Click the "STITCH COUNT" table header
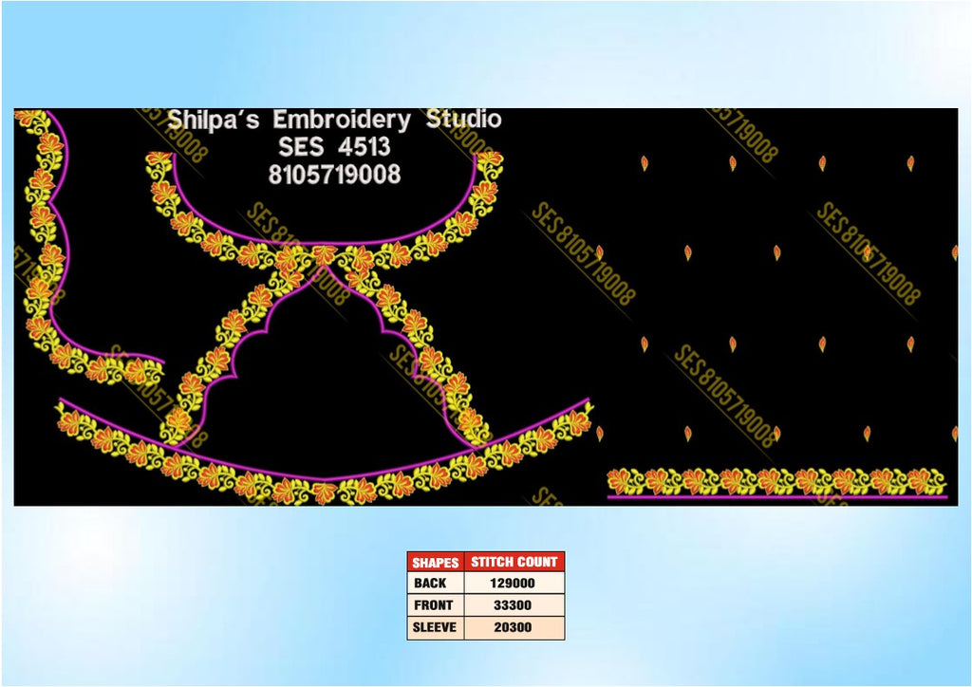This screenshot has width=972, height=687. pos(514,562)
